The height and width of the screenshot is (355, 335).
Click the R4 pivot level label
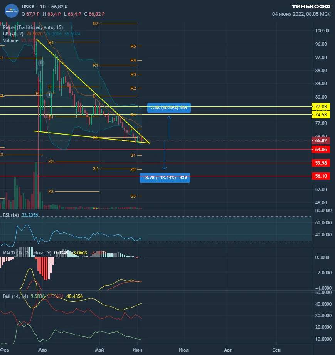(x=133, y=60)
